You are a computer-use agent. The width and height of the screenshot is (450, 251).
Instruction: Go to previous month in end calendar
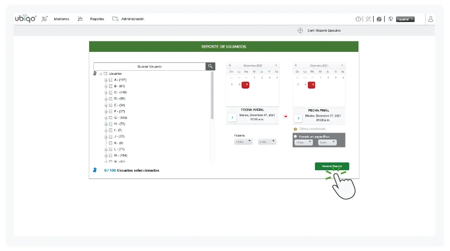(x=295, y=65)
